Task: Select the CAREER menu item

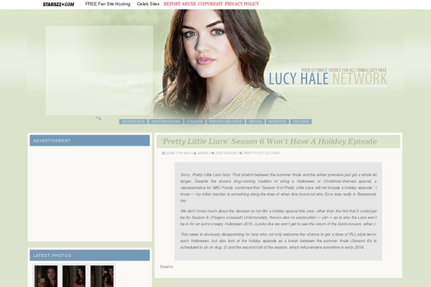Action: [x=195, y=122]
